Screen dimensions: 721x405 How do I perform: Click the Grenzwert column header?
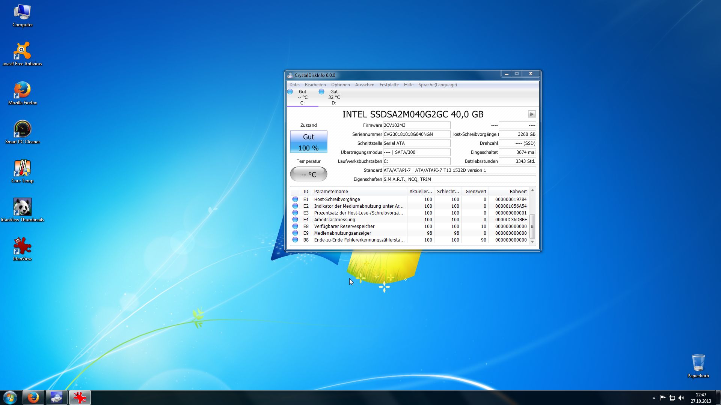click(475, 192)
